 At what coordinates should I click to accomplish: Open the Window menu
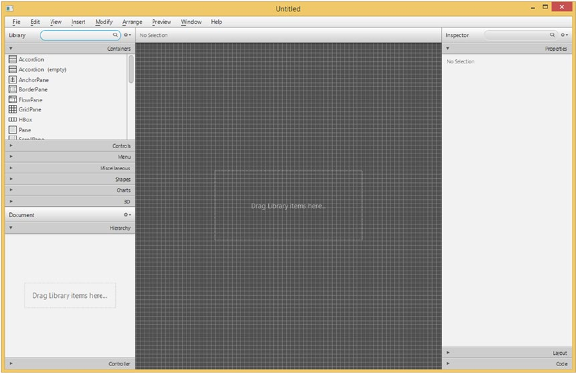191,22
